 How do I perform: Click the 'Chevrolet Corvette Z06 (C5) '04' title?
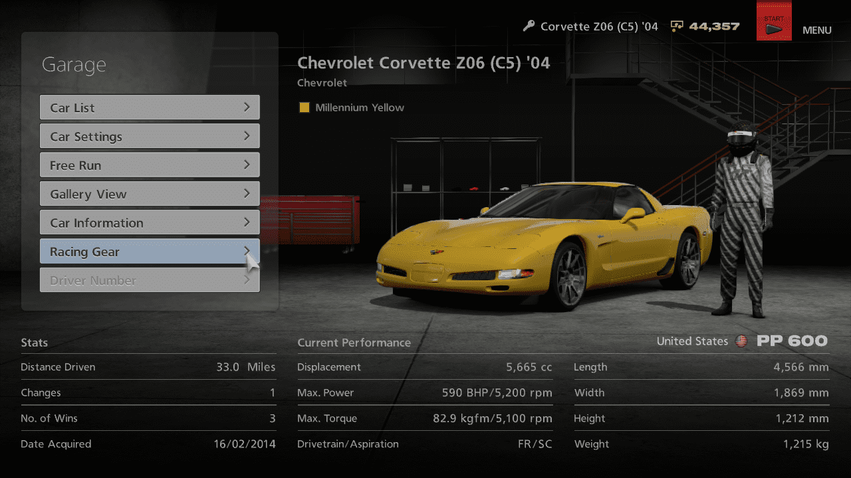tap(424, 63)
